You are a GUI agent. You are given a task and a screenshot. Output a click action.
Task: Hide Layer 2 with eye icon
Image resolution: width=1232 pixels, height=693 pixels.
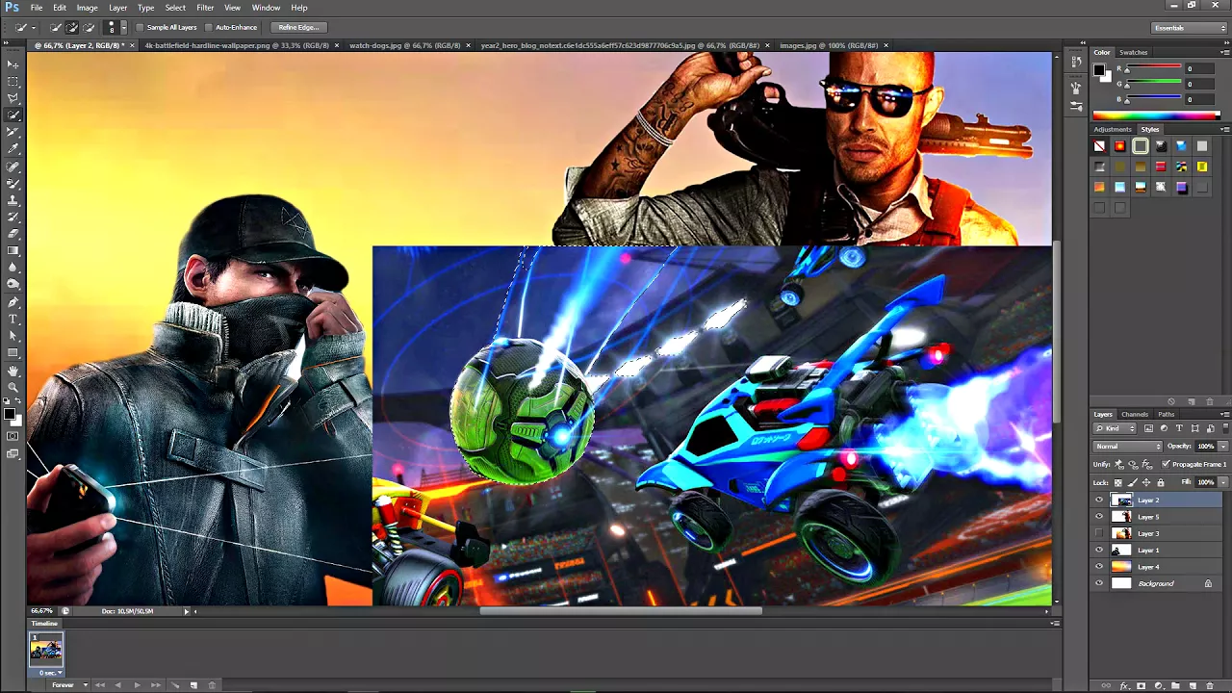coord(1099,500)
